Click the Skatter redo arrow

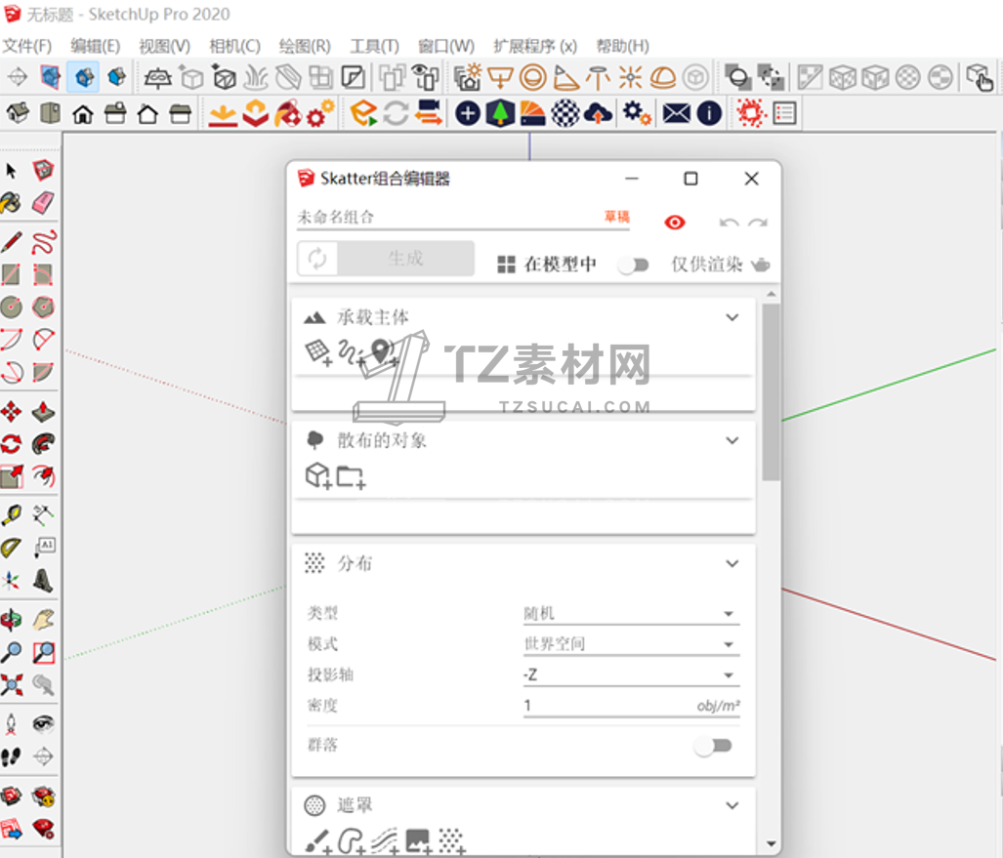(x=758, y=223)
